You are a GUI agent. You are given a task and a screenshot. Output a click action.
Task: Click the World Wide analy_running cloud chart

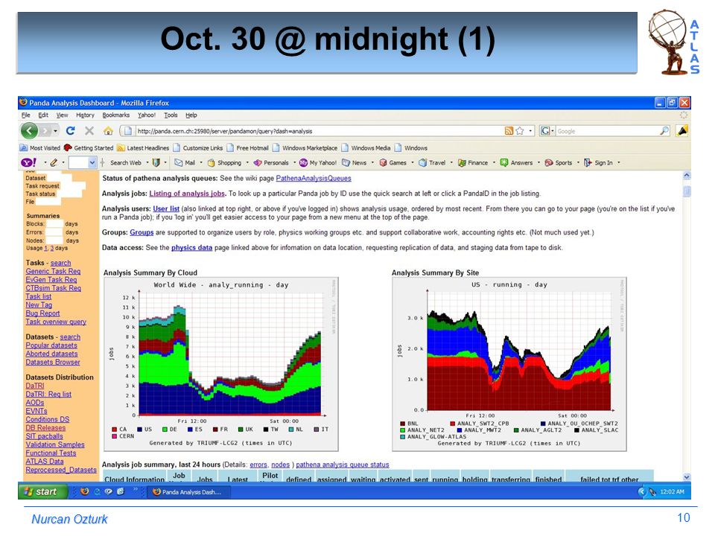[x=221, y=364]
